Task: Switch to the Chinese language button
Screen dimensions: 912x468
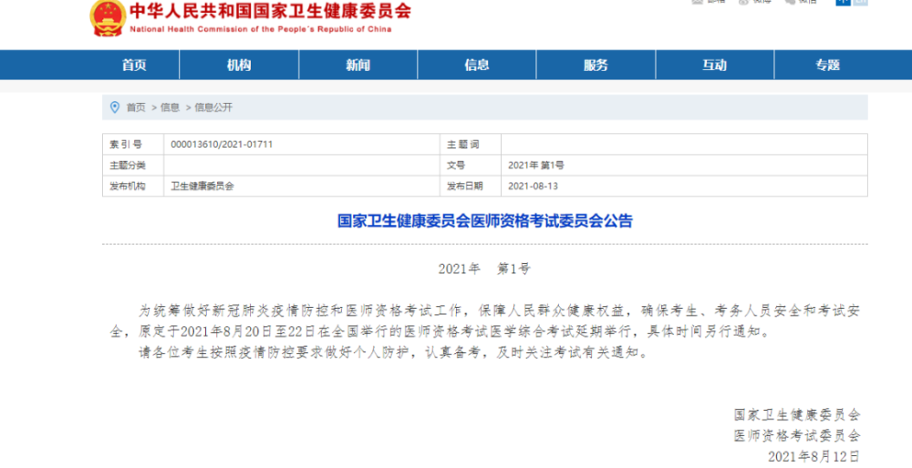Action: [x=843, y=3]
